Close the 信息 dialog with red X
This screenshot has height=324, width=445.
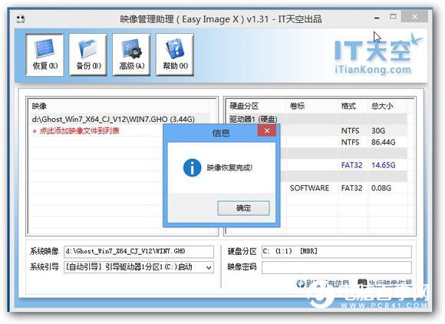click(267, 131)
